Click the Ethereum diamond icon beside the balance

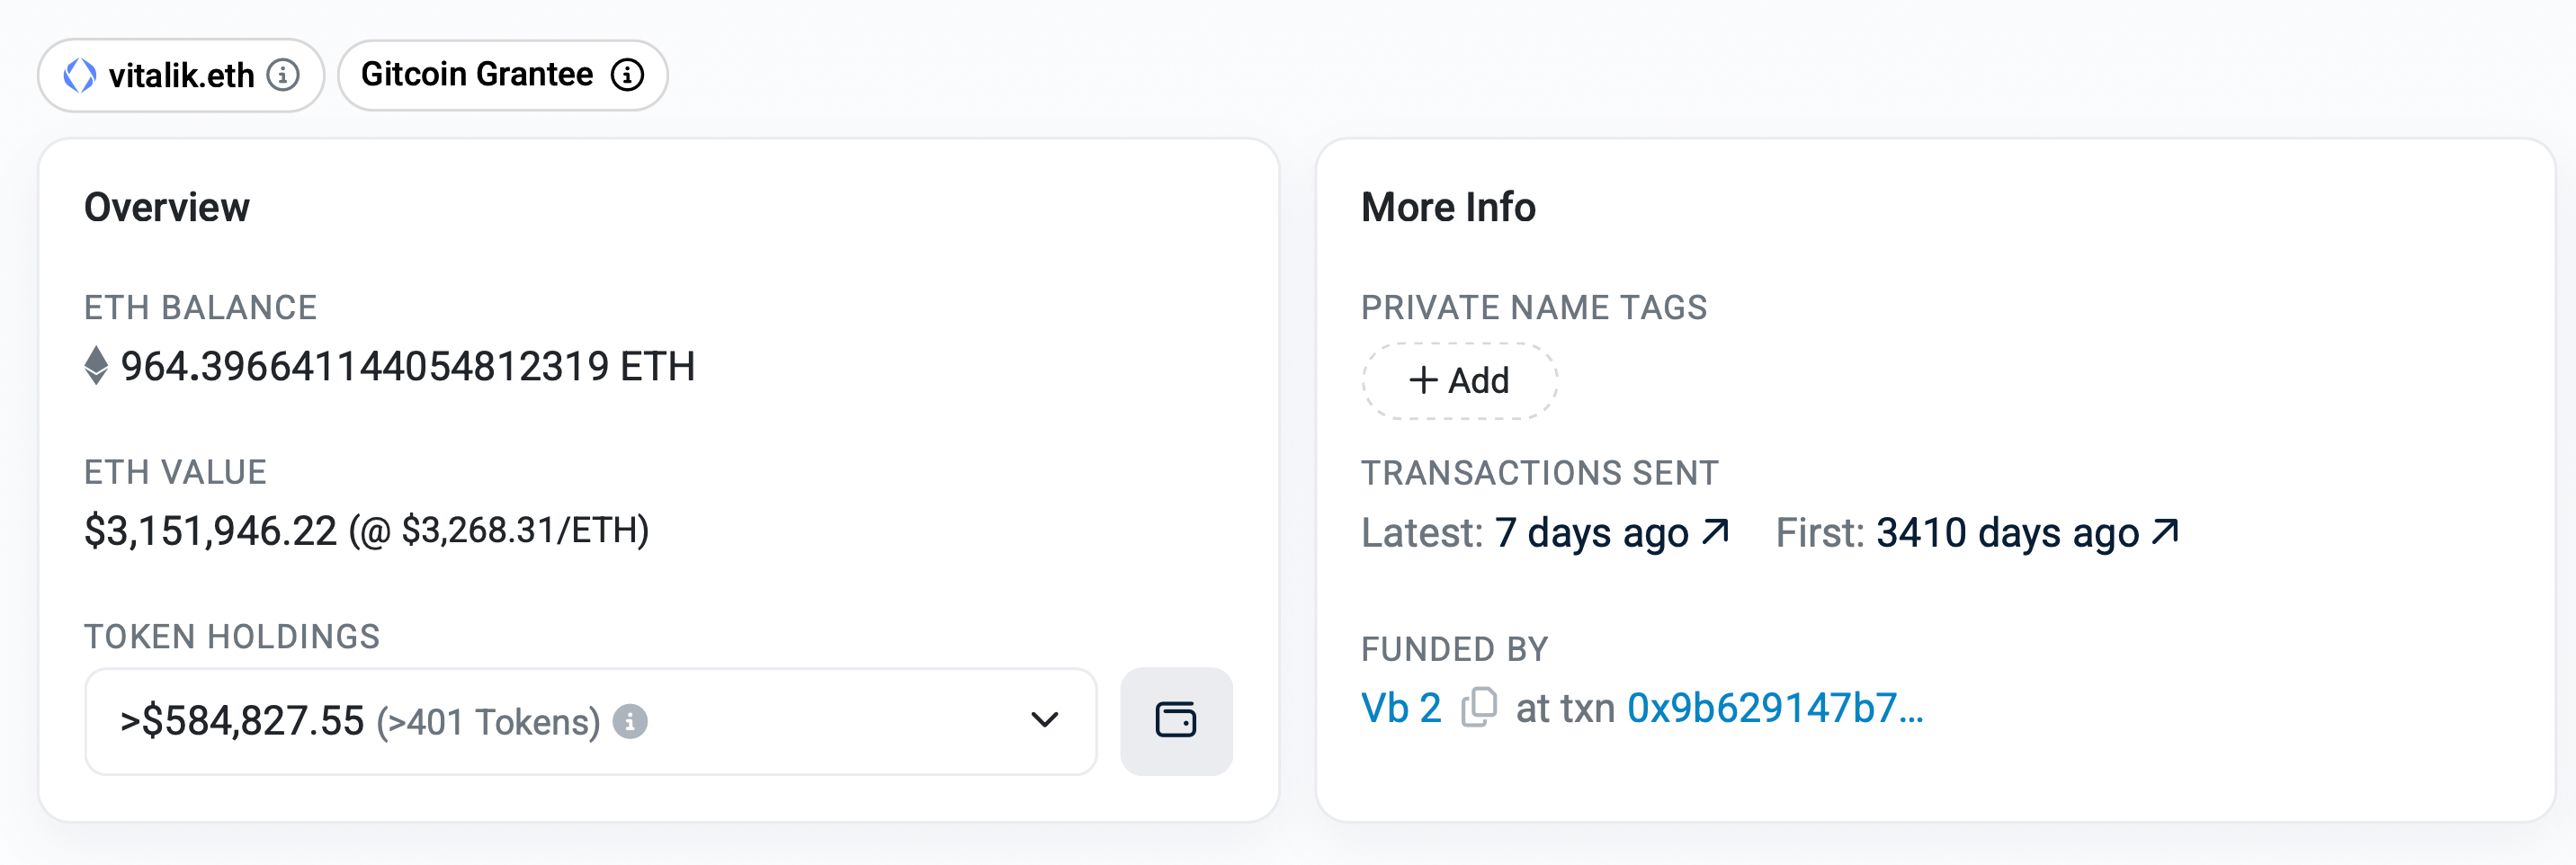coord(96,366)
